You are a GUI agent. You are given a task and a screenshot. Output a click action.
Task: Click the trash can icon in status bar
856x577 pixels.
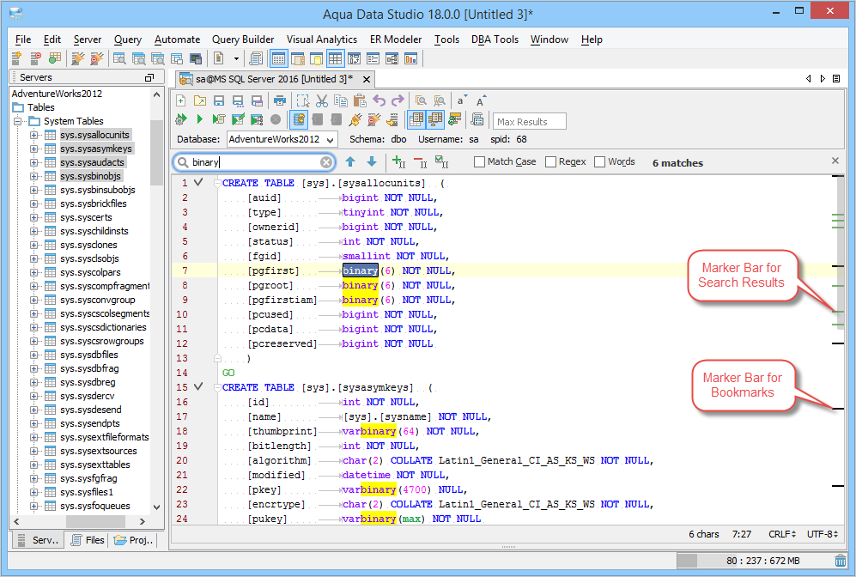click(x=840, y=561)
